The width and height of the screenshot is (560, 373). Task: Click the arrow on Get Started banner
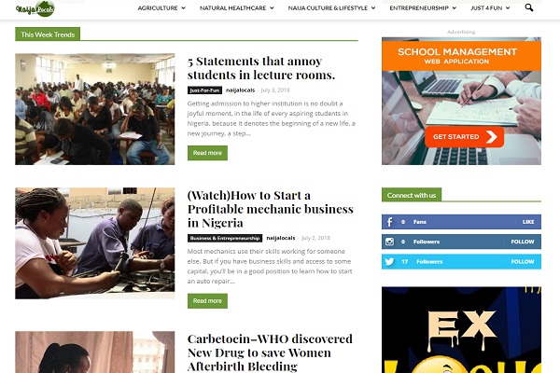(492, 137)
